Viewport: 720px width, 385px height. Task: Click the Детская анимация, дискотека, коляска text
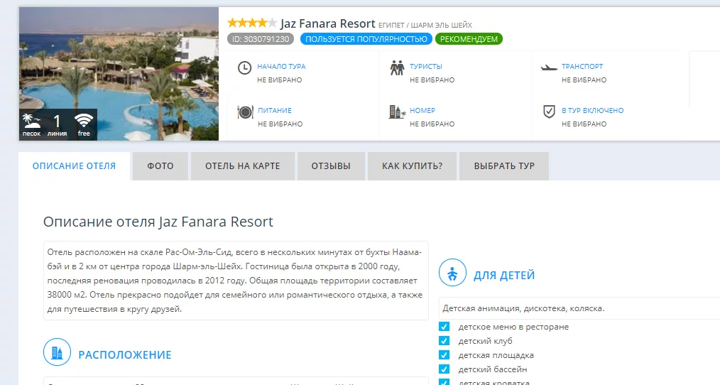[x=523, y=308]
